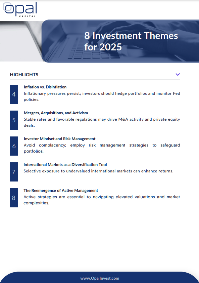
Task: Click 'Investor Mindset and Risk Management' heading
Action: (60, 139)
